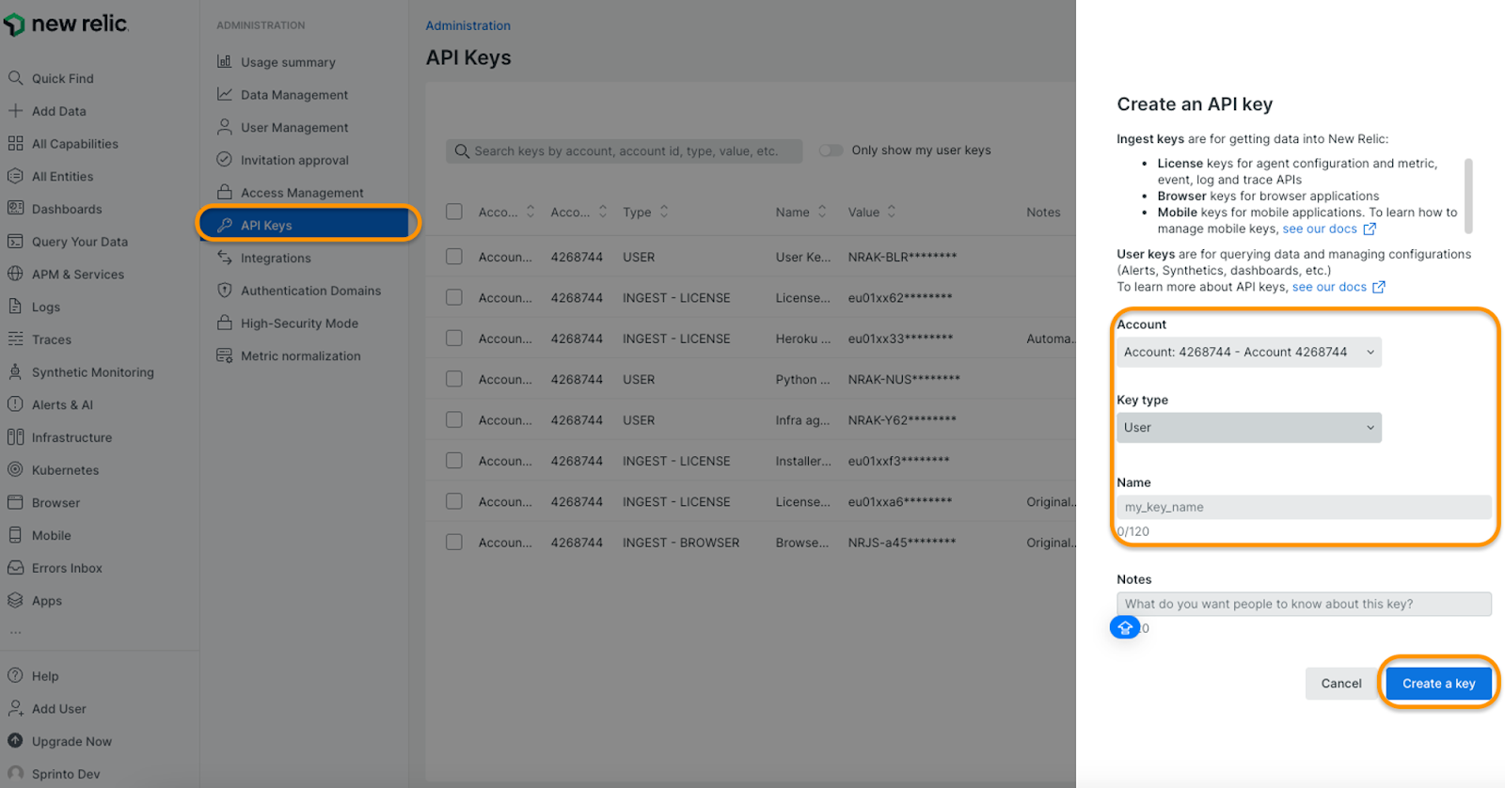This screenshot has width=1505, height=788.
Task: Click the Errors Inbox icon
Action: [x=15, y=568]
